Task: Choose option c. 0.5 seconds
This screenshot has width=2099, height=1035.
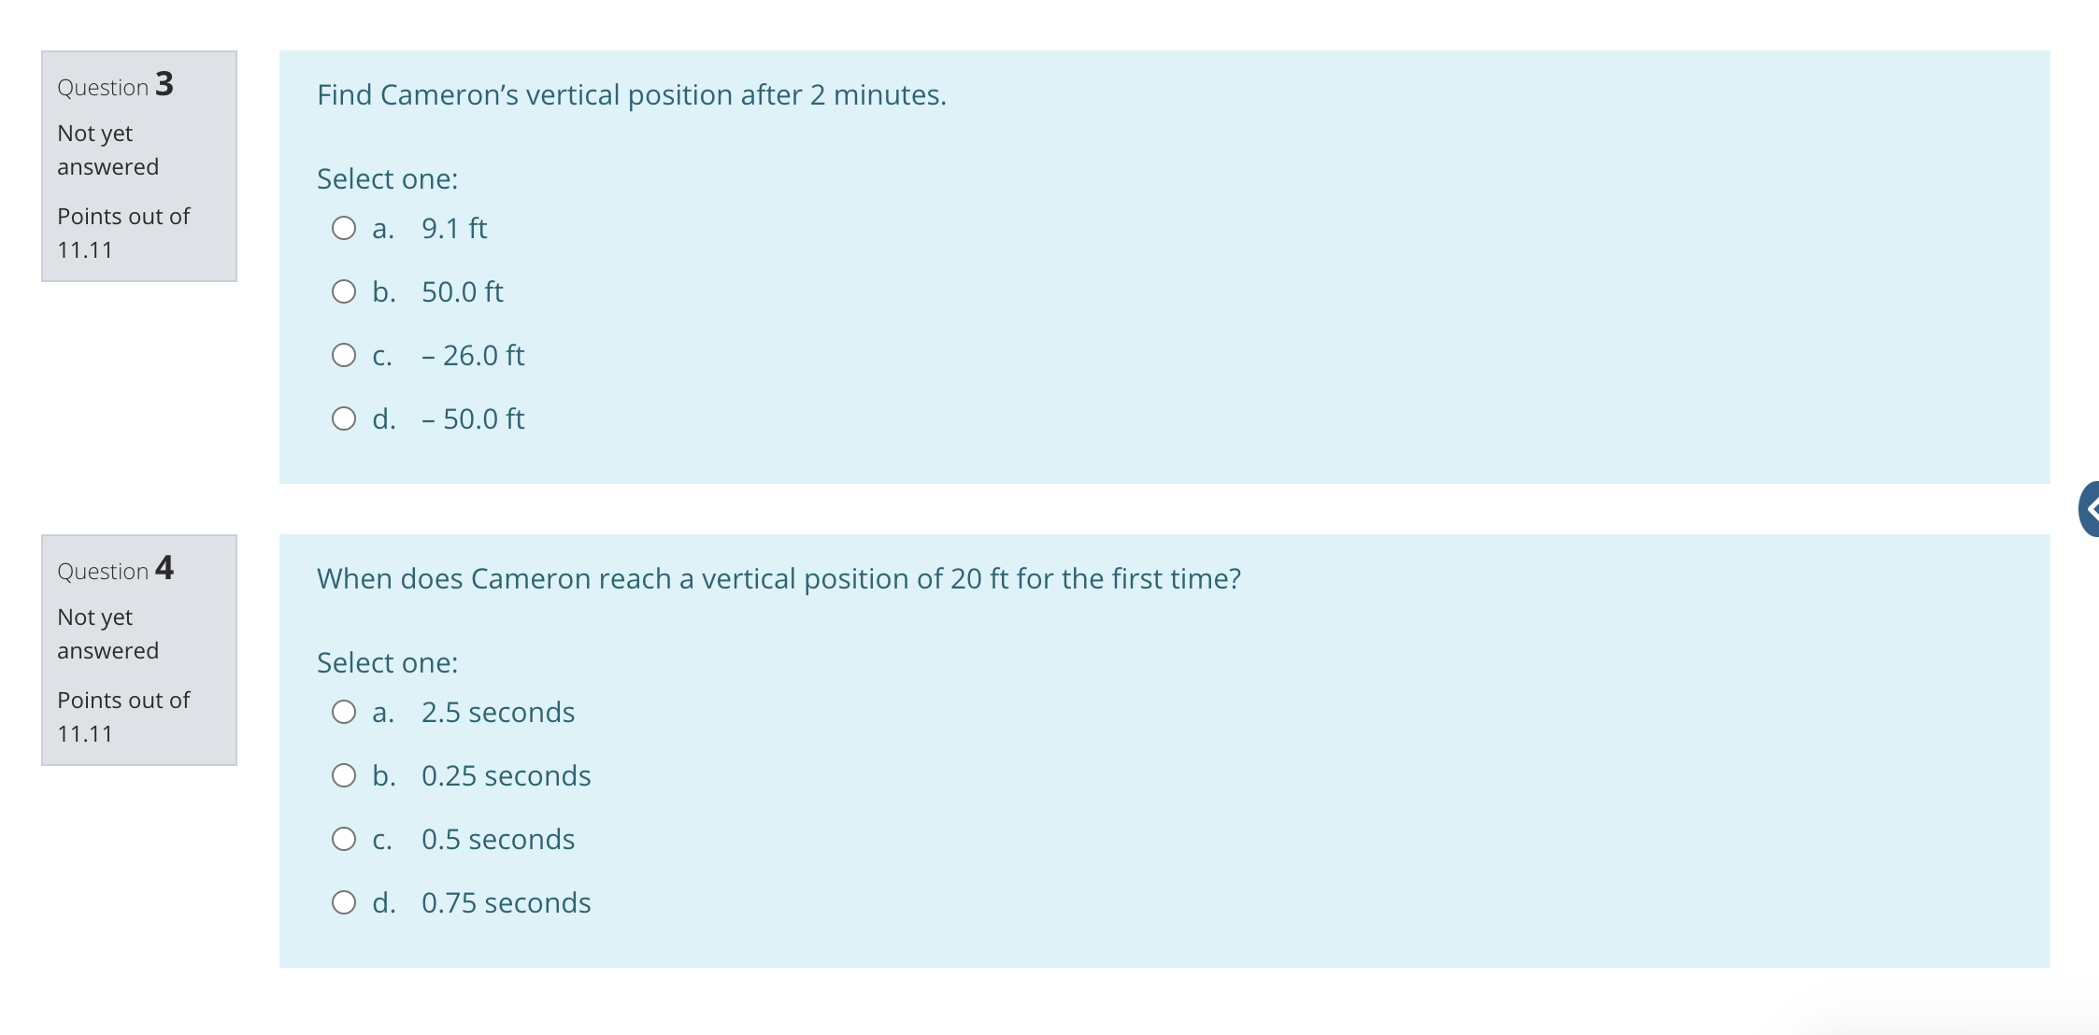Action: [345, 839]
